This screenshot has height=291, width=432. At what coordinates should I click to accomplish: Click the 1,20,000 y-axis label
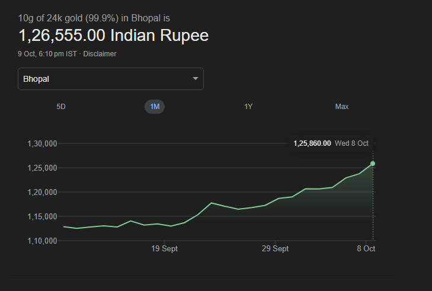42,192
